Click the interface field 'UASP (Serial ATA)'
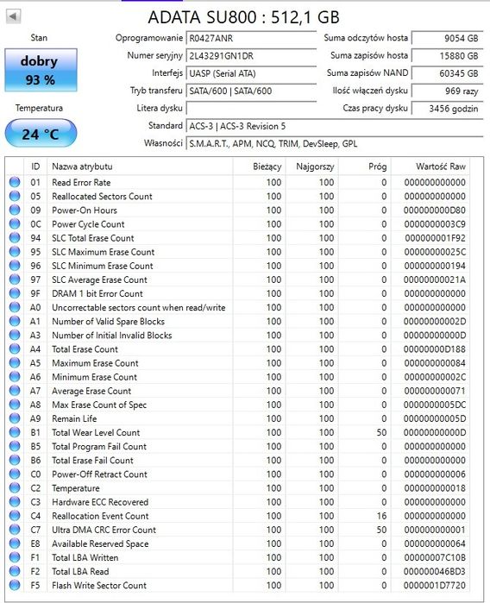490x603 pixels. (x=251, y=73)
